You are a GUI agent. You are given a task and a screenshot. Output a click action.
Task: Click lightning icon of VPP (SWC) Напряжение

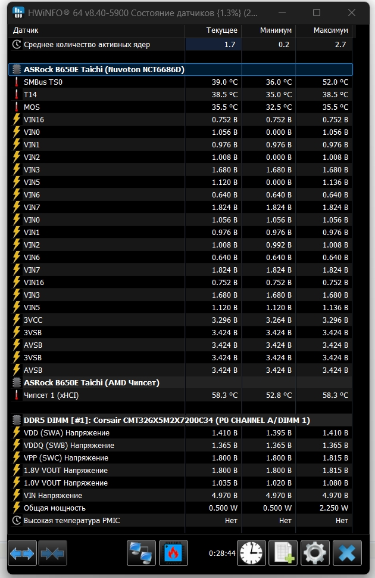coord(17,458)
